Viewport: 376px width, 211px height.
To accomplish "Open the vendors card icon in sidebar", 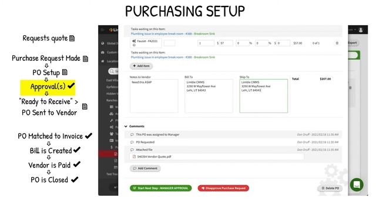I will tap(112, 141).
